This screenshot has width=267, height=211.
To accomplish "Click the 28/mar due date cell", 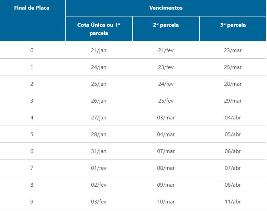I will point(233,84).
